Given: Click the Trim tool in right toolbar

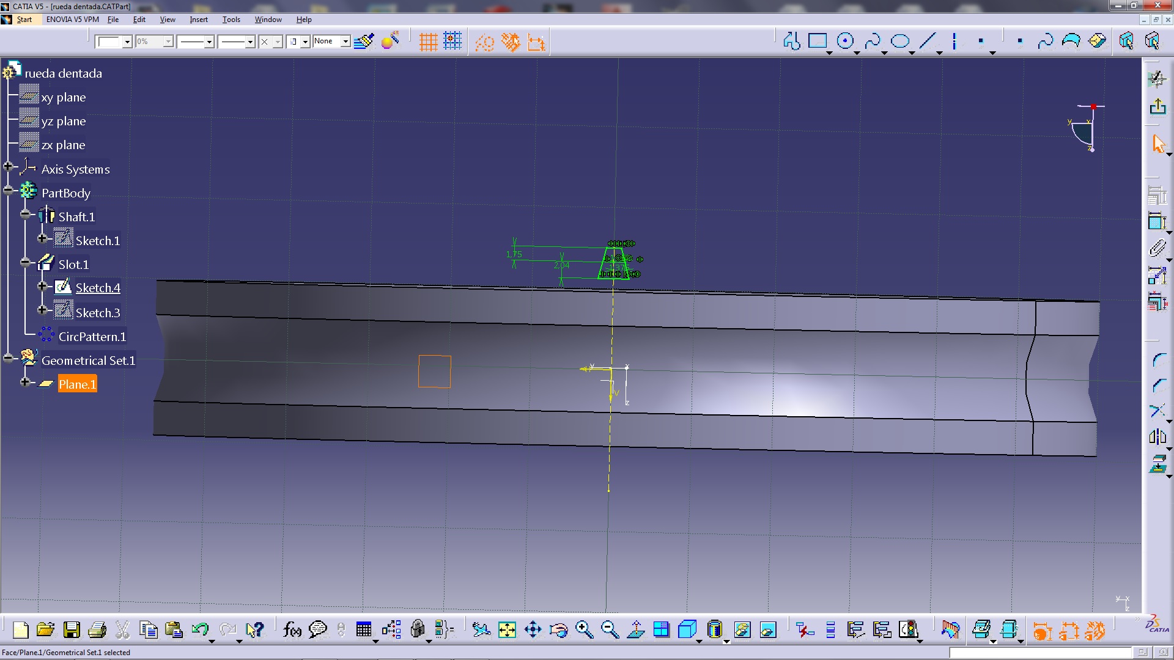Looking at the screenshot, I should pyautogui.click(x=1157, y=411).
